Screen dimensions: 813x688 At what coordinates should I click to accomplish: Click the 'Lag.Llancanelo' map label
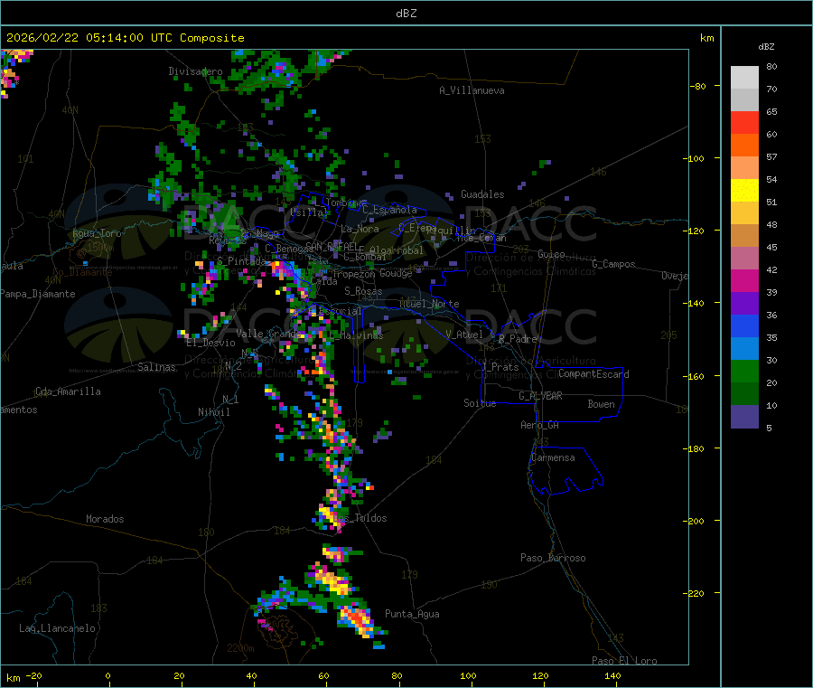tap(58, 628)
